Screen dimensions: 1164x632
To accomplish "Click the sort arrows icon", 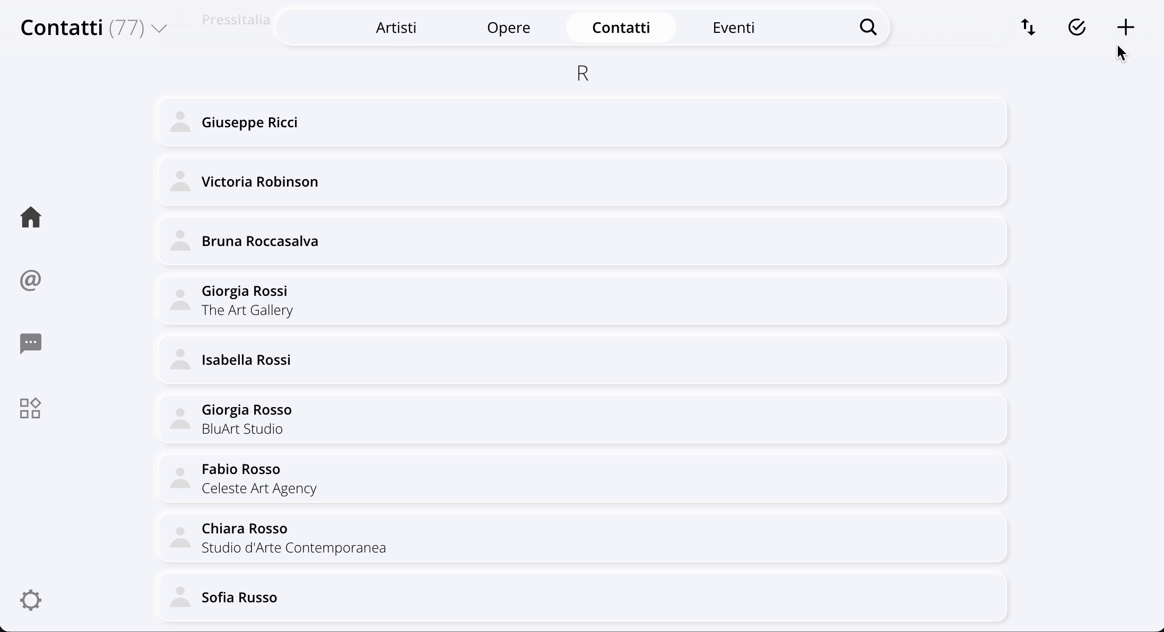I will [1028, 27].
